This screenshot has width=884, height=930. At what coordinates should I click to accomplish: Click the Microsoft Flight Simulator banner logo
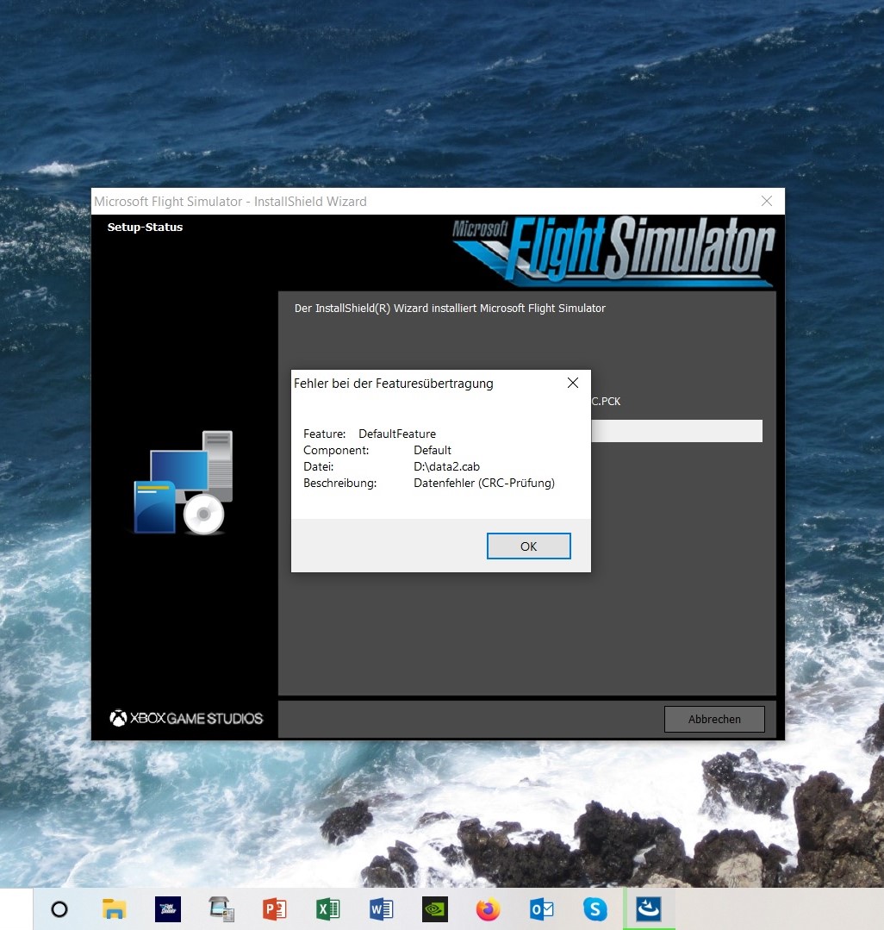[613, 252]
